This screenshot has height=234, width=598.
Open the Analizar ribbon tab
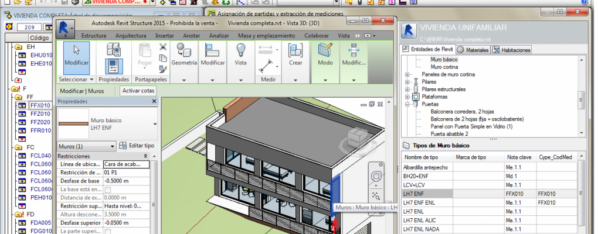219,35
